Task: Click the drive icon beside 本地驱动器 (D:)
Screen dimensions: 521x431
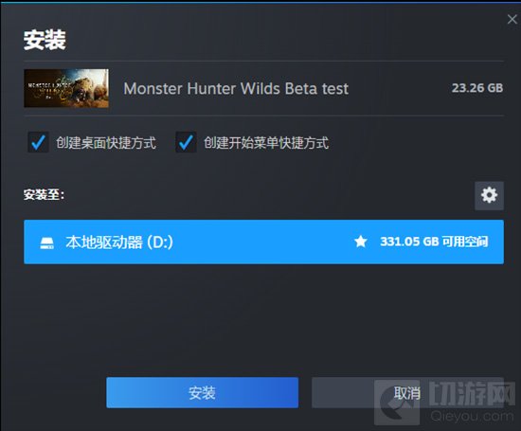Action: [x=46, y=242]
